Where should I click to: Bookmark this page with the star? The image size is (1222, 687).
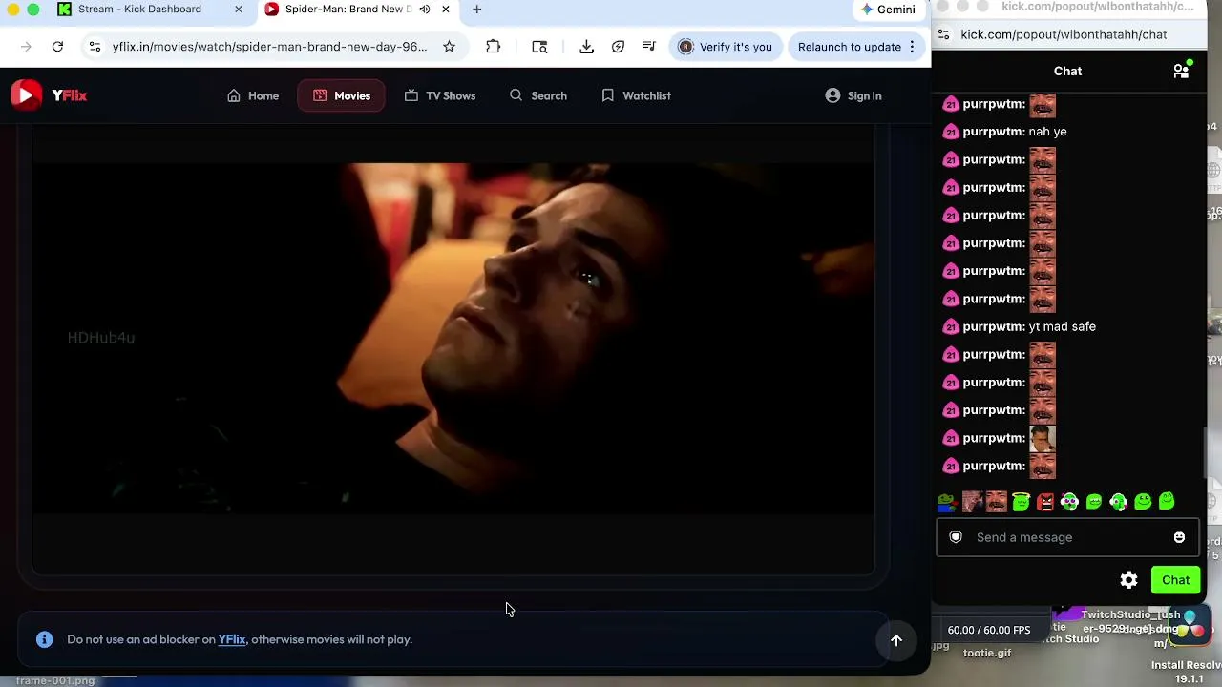(449, 47)
